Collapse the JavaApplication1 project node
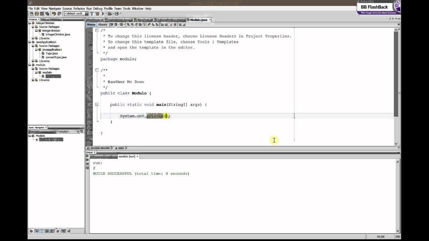The height and width of the screenshot is (241, 429). pyautogui.click(x=29, y=42)
